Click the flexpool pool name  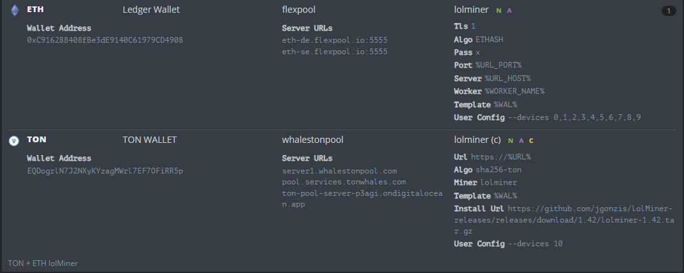(298, 10)
